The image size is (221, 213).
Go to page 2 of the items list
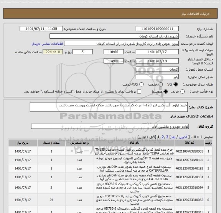163,137
